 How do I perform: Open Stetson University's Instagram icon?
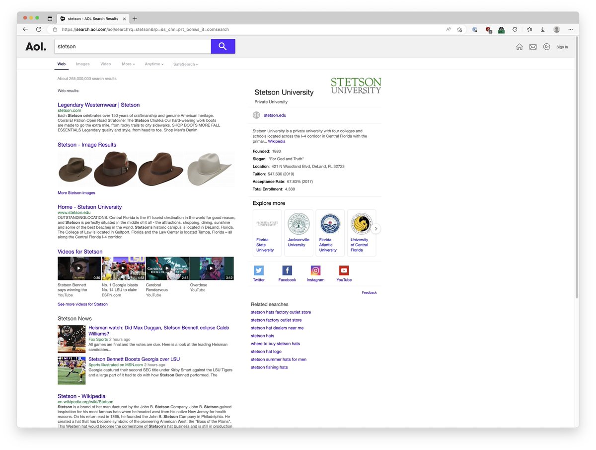315,270
